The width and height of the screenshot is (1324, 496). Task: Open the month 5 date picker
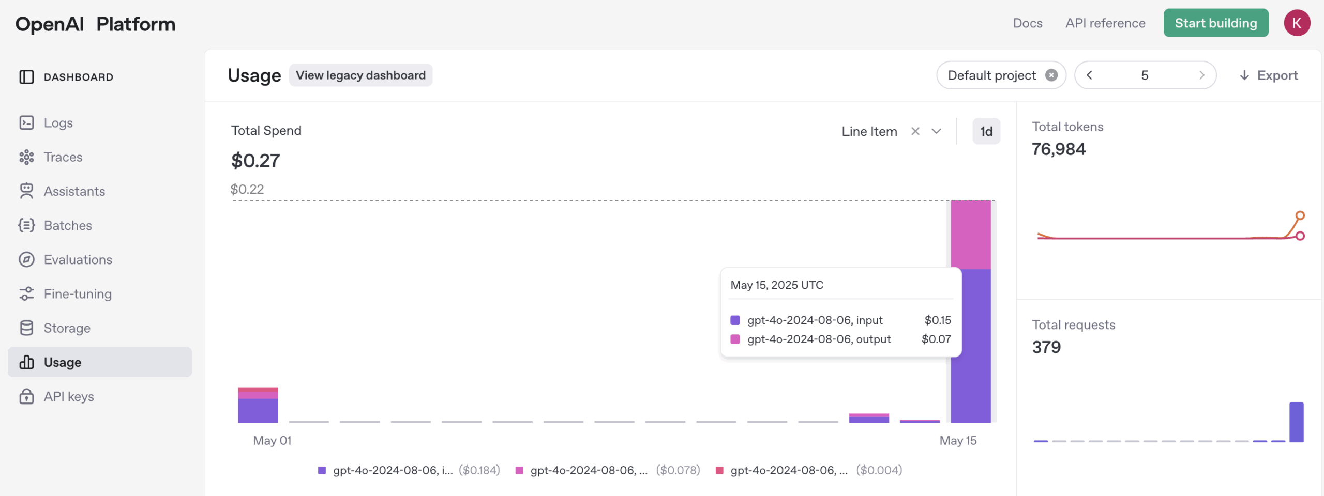pos(1145,75)
